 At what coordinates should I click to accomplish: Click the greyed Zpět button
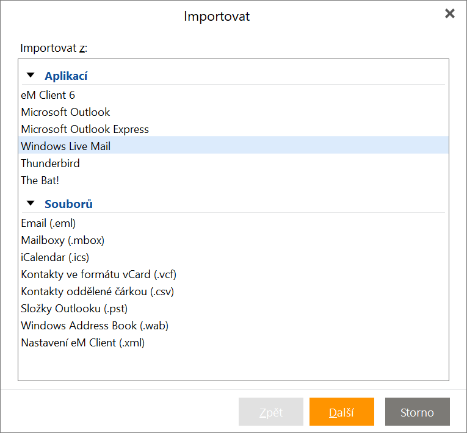pyautogui.click(x=270, y=412)
